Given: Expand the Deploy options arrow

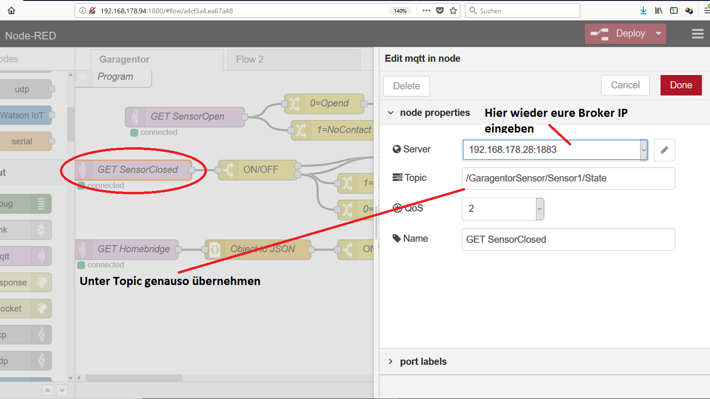Looking at the screenshot, I should pyautogui.click(x=659, y=34).
